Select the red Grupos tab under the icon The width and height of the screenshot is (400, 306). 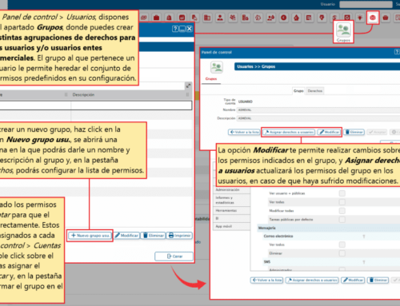[x=211, y=79]
